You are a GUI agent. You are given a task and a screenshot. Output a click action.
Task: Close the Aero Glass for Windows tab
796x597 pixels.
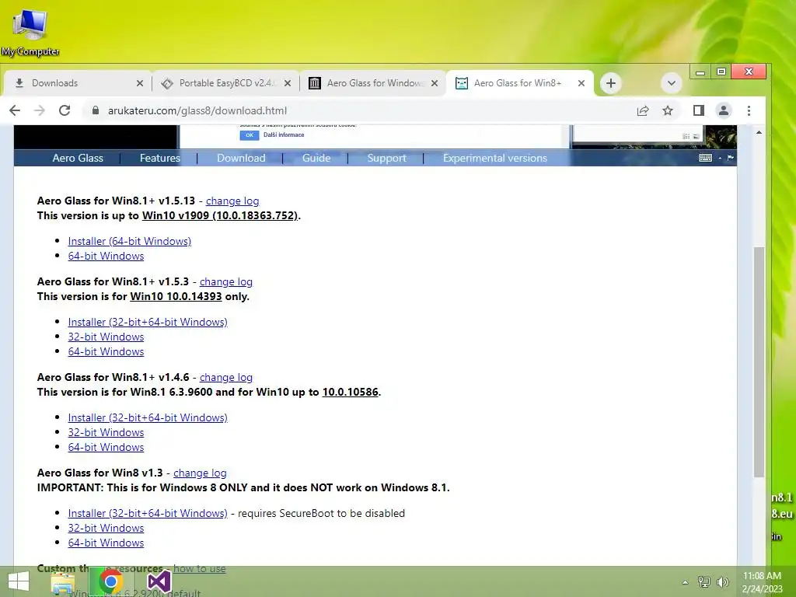pyautogui.click(x=435, y=83)
